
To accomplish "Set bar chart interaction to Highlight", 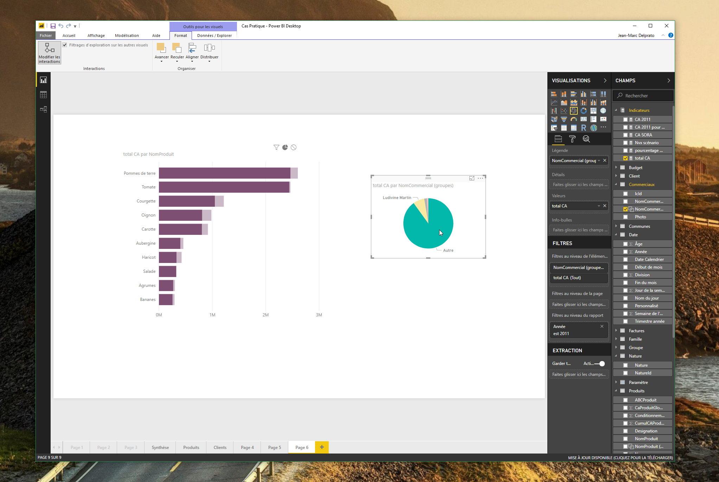I will point(285,147).
